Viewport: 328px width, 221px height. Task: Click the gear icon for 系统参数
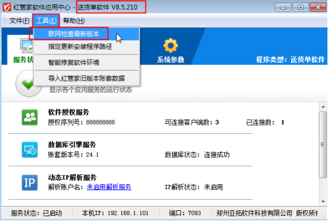pyautogui.click(x=171, y=46)
